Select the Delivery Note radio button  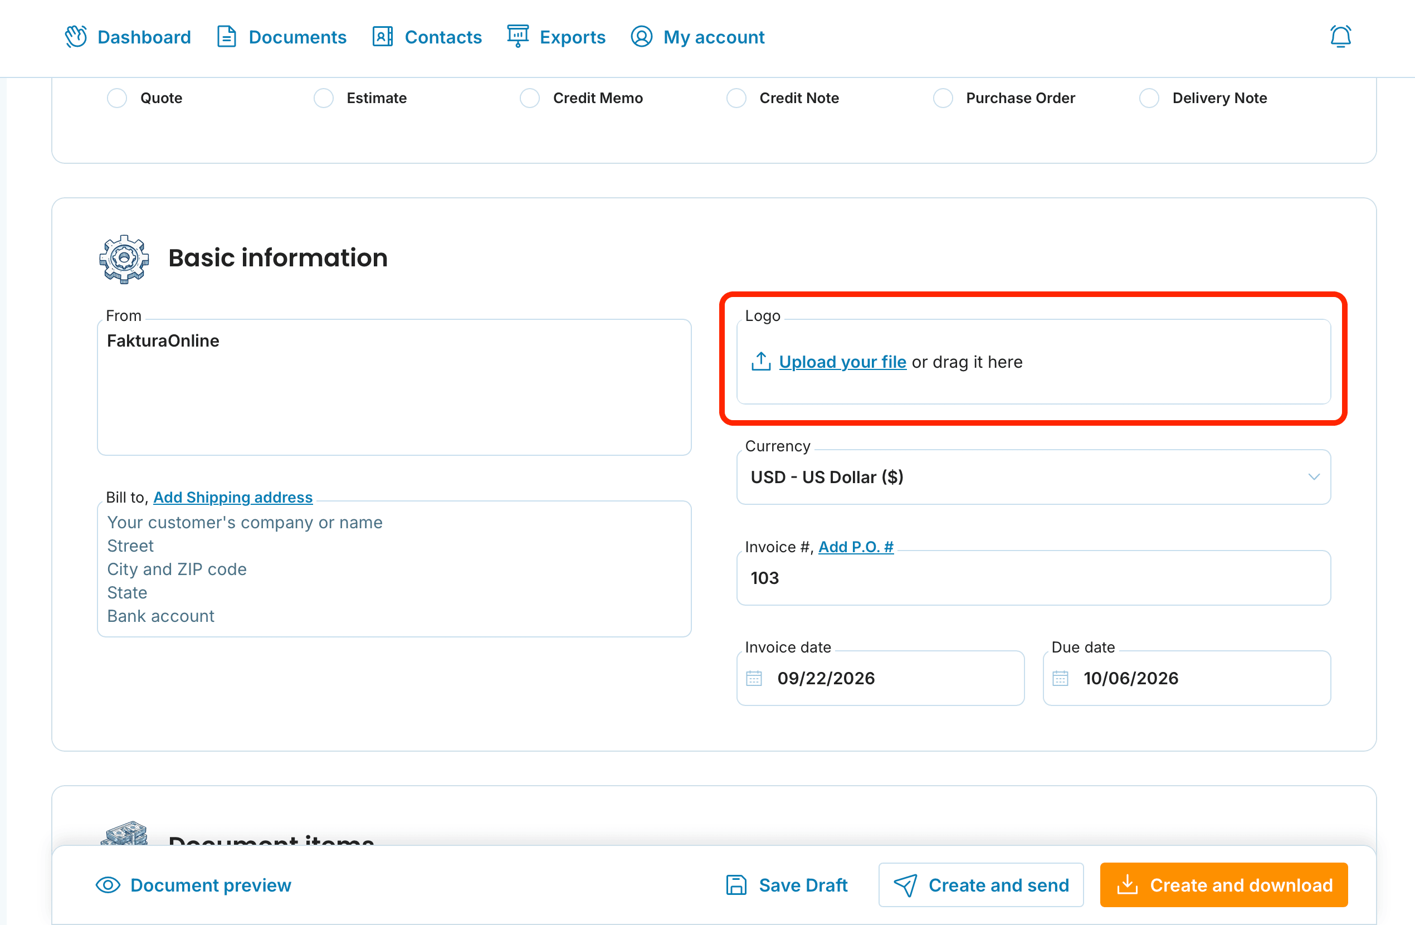[x=1149, y=98]
